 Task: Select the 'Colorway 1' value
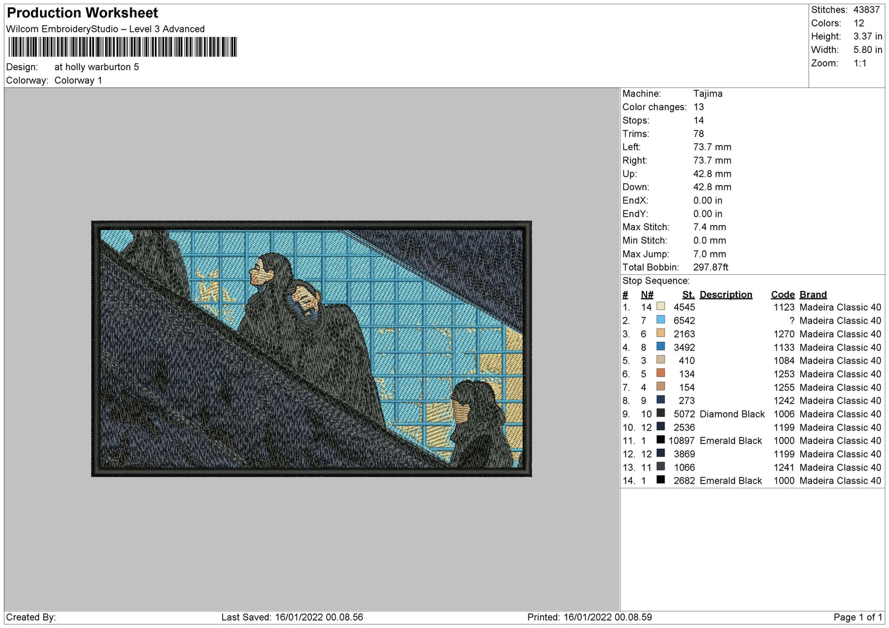(x=78, y=81)
